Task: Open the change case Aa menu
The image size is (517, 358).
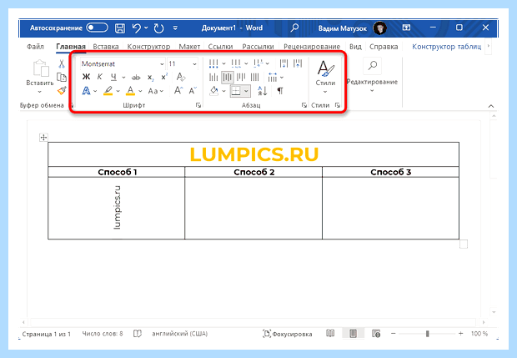Action: point(156,91)
